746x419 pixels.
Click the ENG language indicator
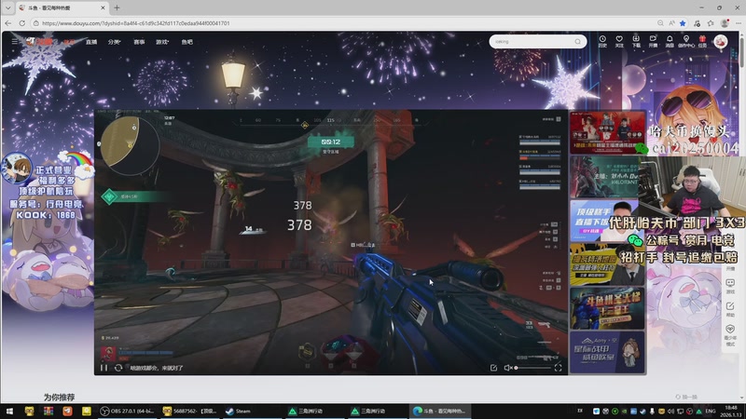[x=711, y=411]
